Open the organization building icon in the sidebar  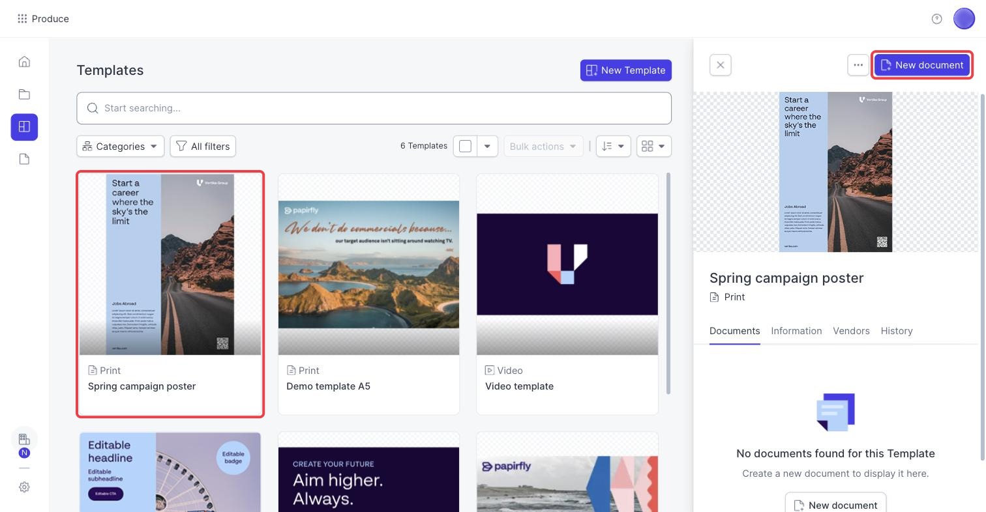24,439
